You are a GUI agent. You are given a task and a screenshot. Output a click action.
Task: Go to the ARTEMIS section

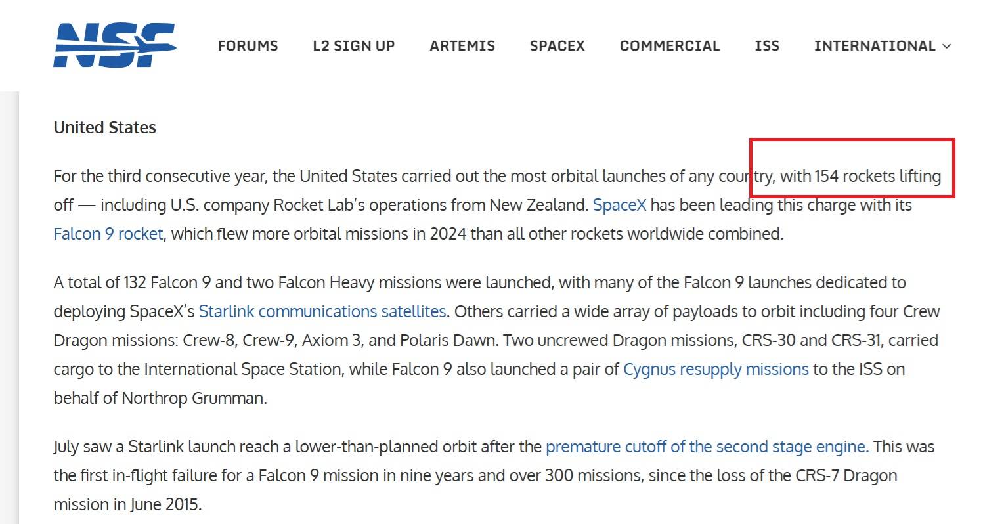(x=462, y=46)
